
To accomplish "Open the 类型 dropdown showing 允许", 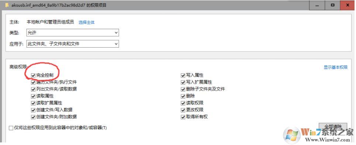I will pos(73,33).
